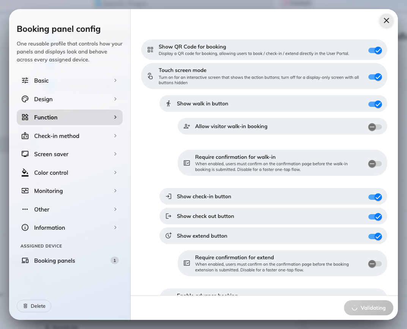Click the walk-in confirmation checklist icon

coord(187,163)
